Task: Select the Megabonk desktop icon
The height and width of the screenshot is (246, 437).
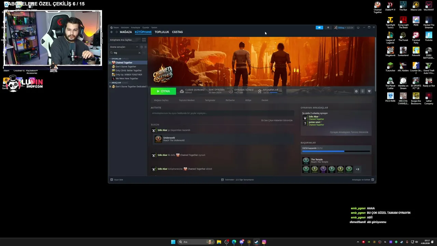Action: click(x=390, y=52)
